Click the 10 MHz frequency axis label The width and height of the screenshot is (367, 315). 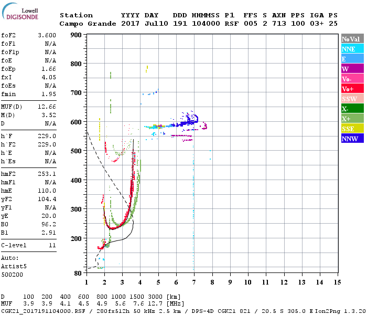click(x=248, y=282)
